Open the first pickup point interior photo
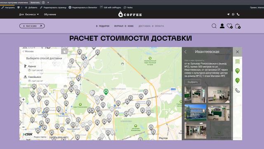The width and height of the screenshot is (264, 149). point(196,95)
